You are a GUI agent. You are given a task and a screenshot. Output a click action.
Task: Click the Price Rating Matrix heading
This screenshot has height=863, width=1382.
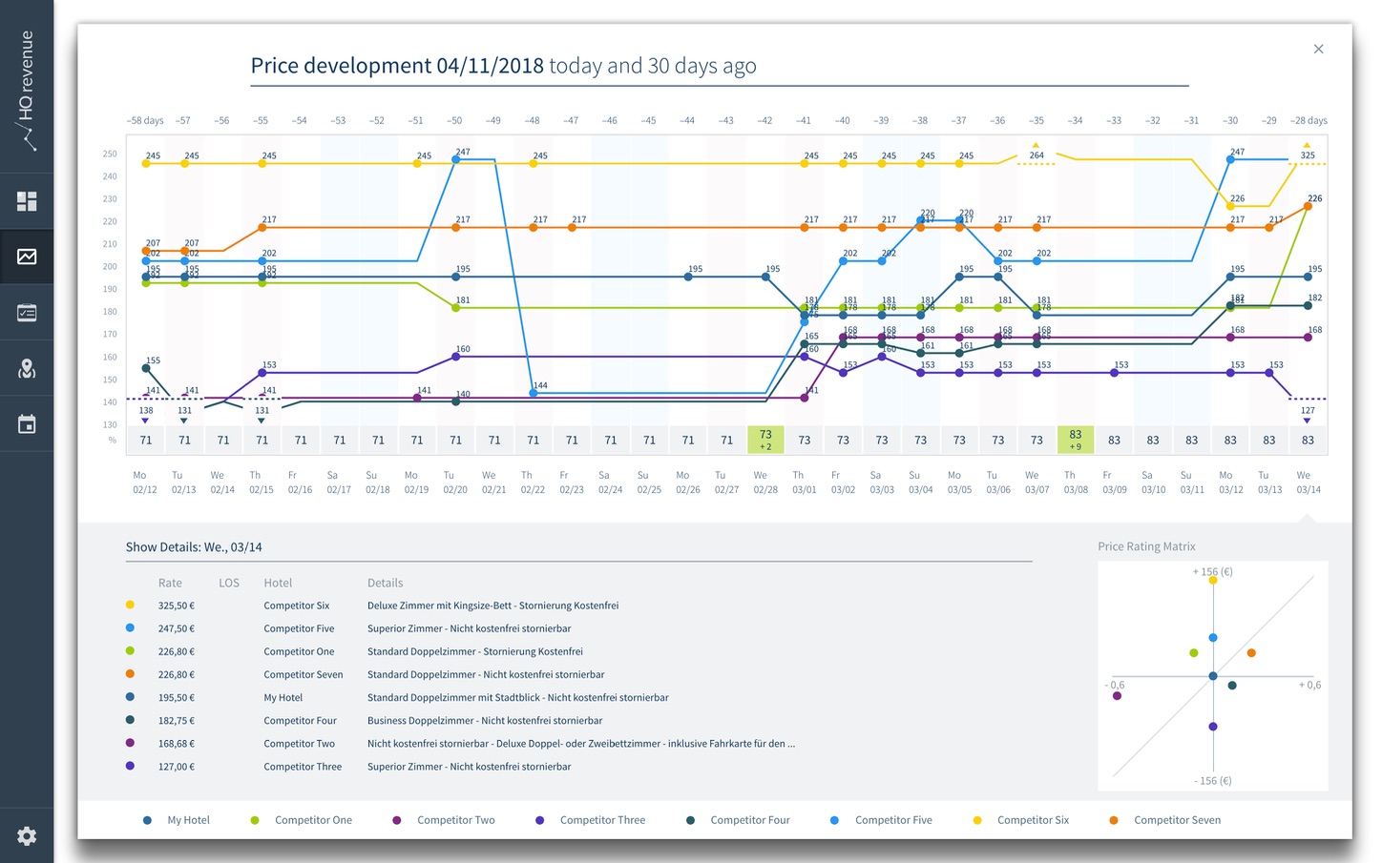[x=1146, y=546]
